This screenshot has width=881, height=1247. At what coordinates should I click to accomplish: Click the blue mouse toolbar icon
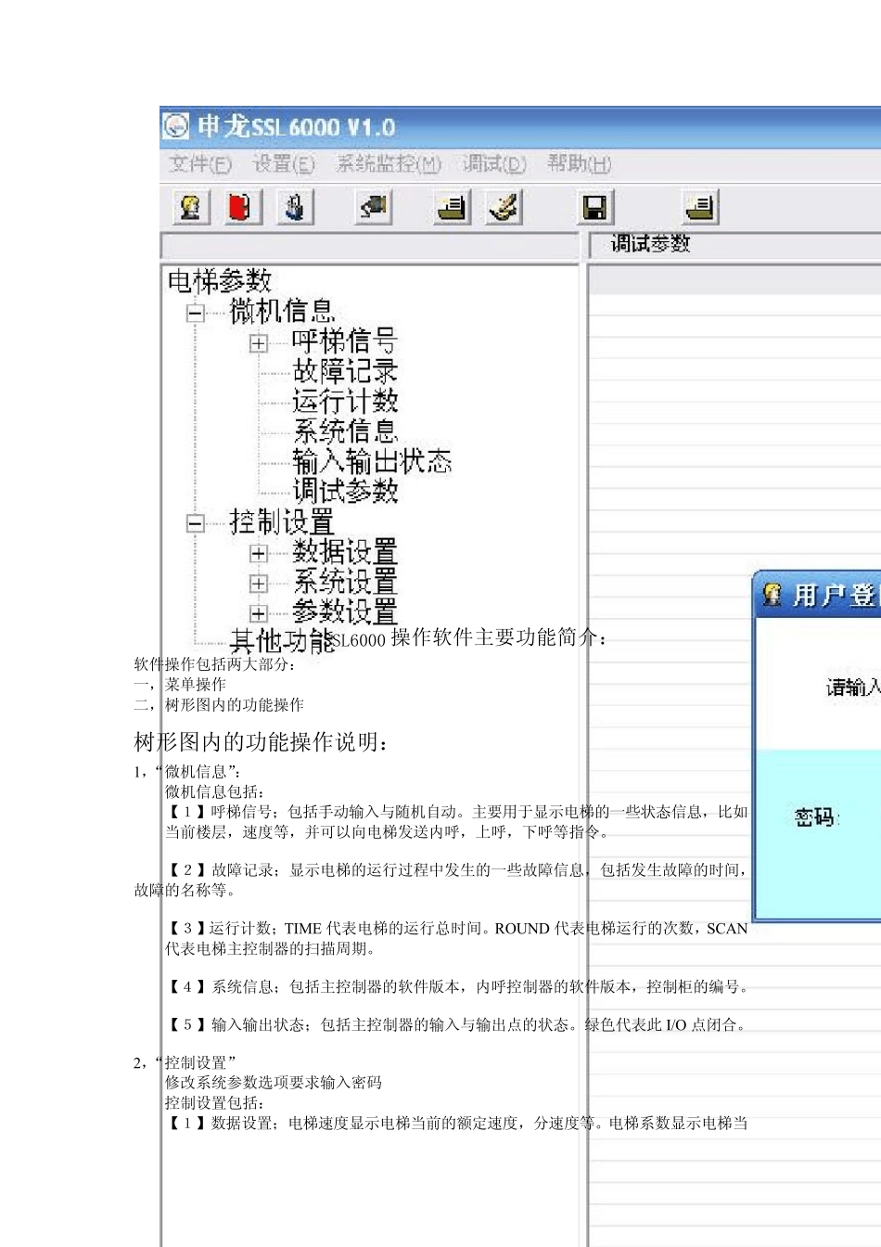(x=295, y=206)
